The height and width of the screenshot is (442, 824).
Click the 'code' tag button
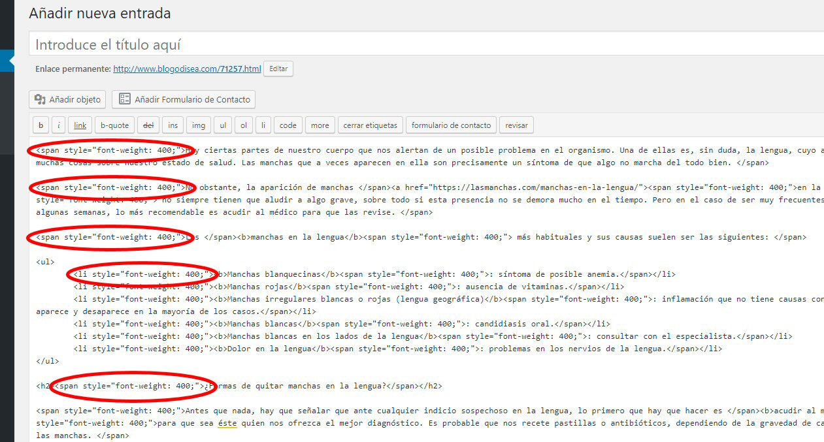[288, 125]
